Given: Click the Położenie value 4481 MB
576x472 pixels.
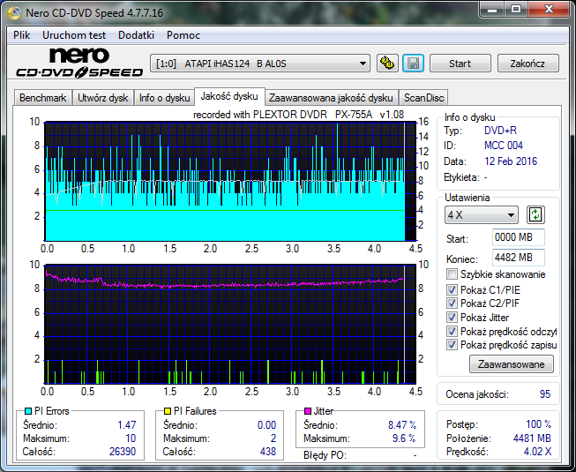Looking at the screenshot, I should click(532, 438).
